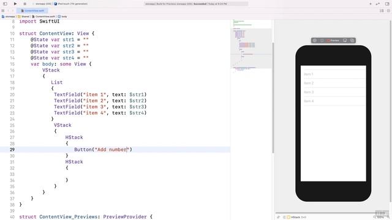
Task: Click the 100% zoom level control
Action: click(x=380, y=218)
